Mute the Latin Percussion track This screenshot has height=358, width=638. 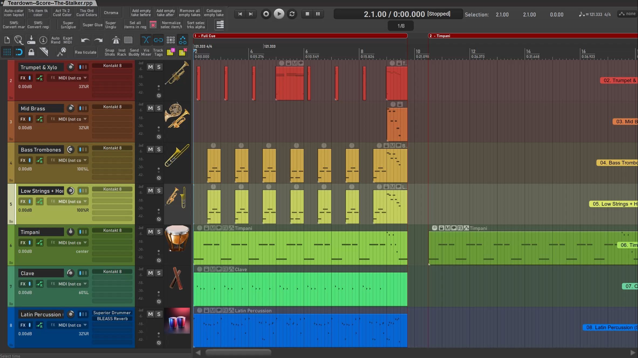click(151, 314)
